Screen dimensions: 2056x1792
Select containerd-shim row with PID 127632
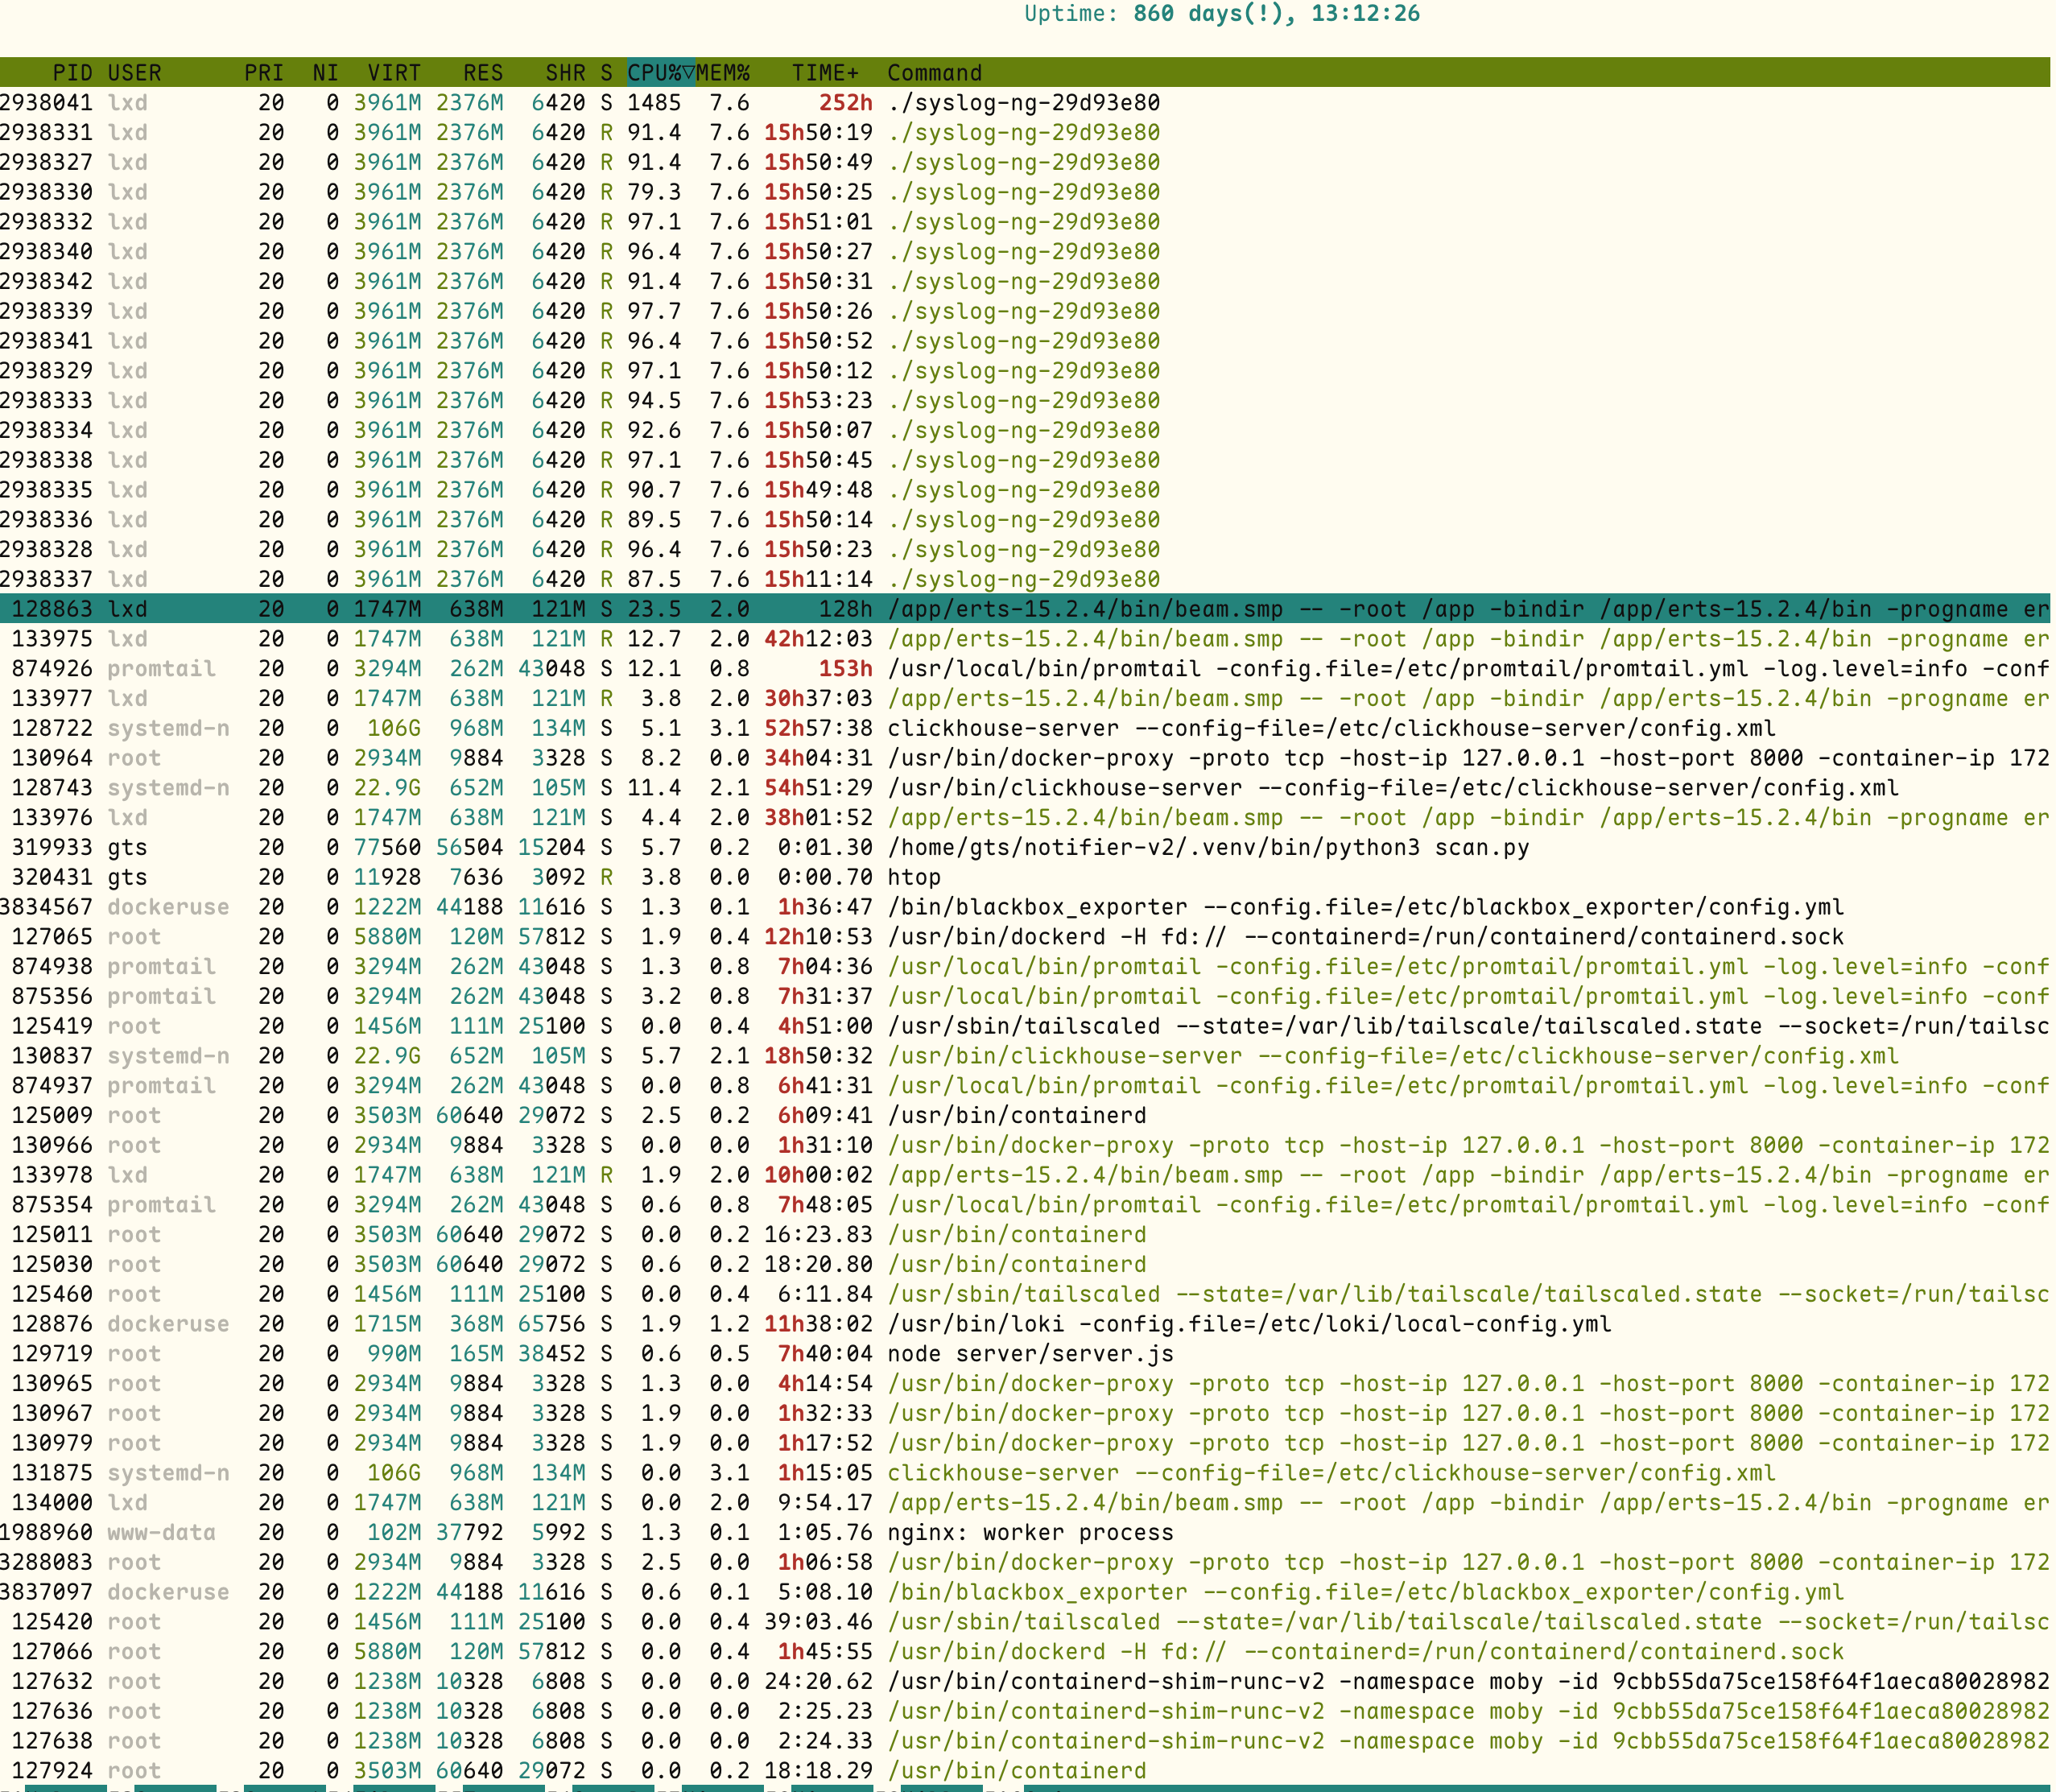point(1025,1682)
